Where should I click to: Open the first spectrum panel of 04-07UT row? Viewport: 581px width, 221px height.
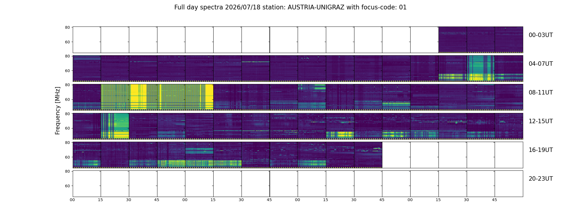87,68
